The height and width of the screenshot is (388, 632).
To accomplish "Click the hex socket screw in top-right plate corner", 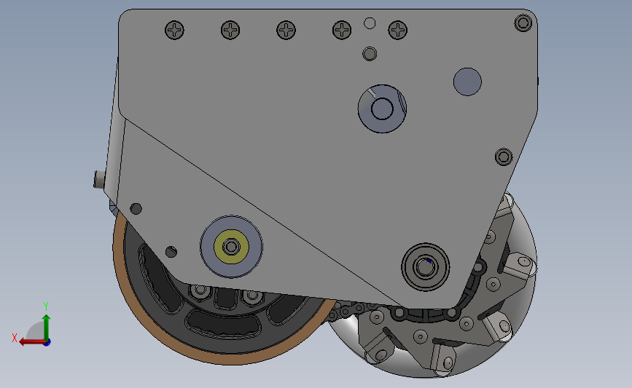I will pyautogui.click(x=523, y=23).
